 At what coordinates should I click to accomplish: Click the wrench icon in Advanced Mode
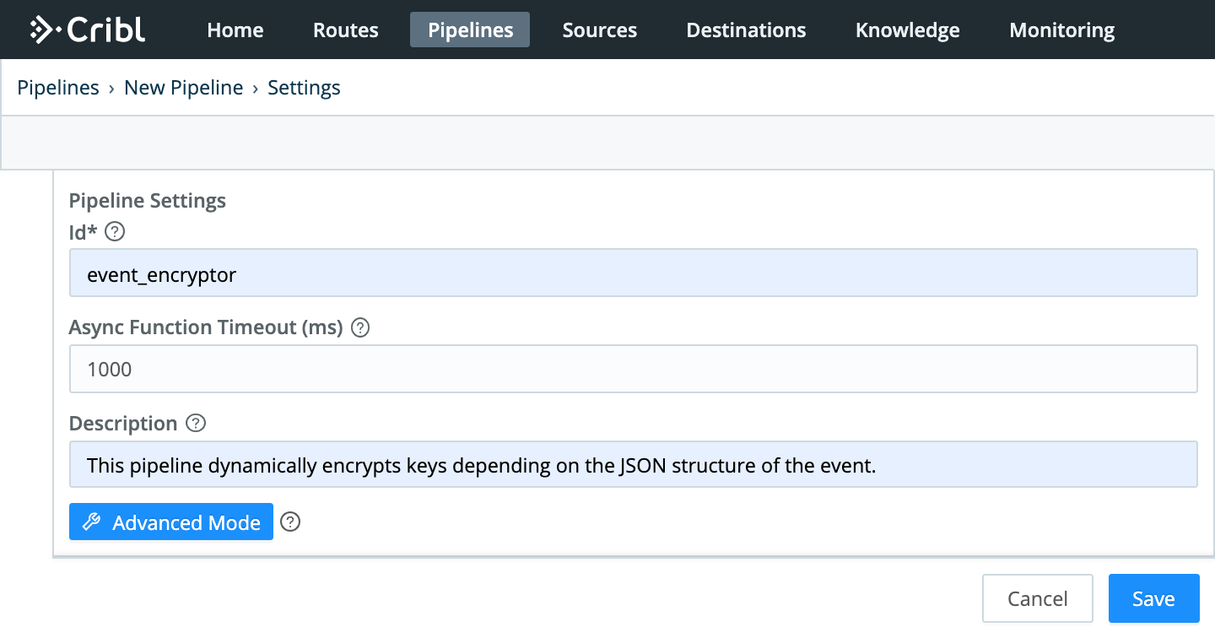tap(92, 522)
